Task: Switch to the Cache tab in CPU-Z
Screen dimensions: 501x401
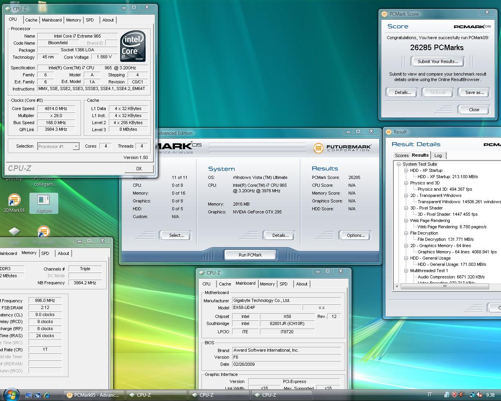Action: pyautogui.click(x=31, y=20)
